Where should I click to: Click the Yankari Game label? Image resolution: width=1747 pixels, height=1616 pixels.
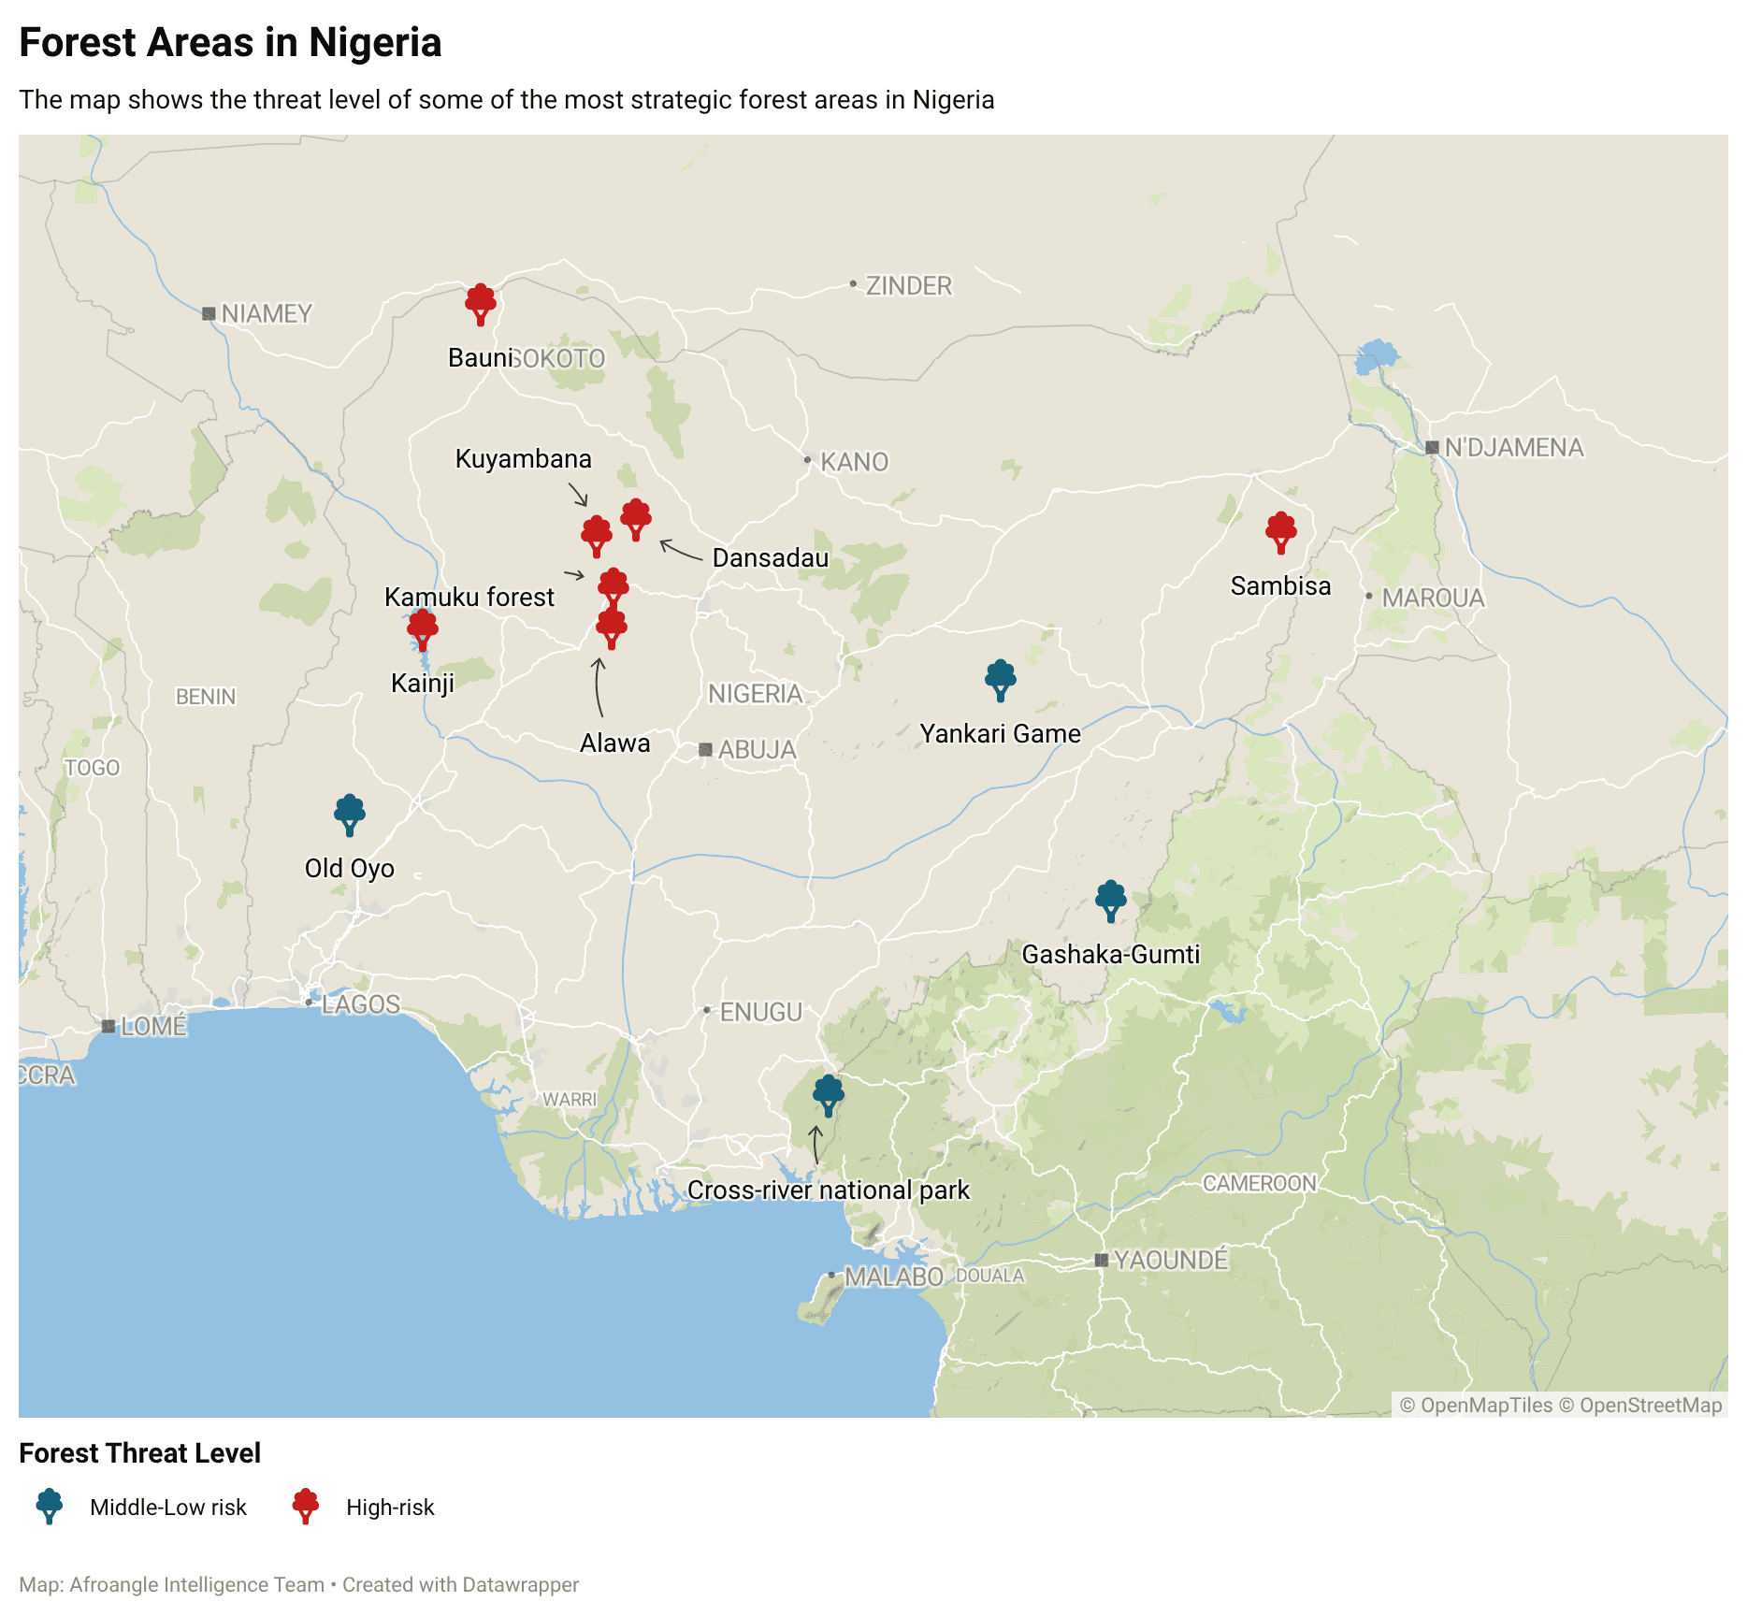(1000, 734)
